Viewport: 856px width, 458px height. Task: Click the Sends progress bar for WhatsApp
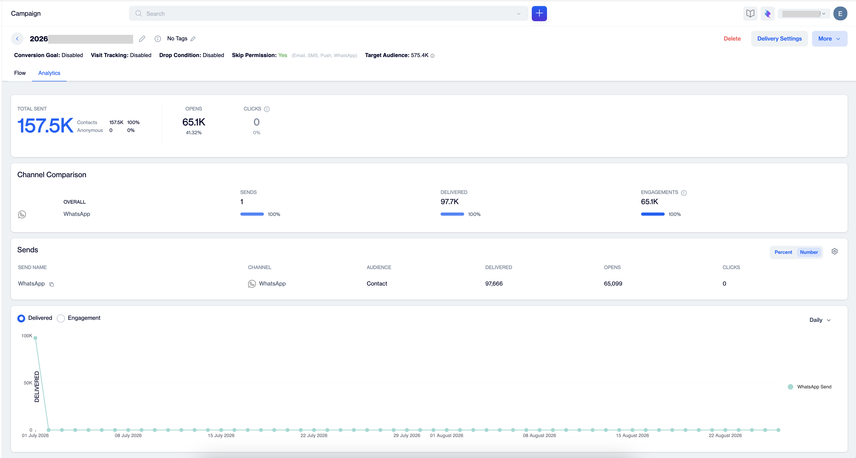pos(252,214)
